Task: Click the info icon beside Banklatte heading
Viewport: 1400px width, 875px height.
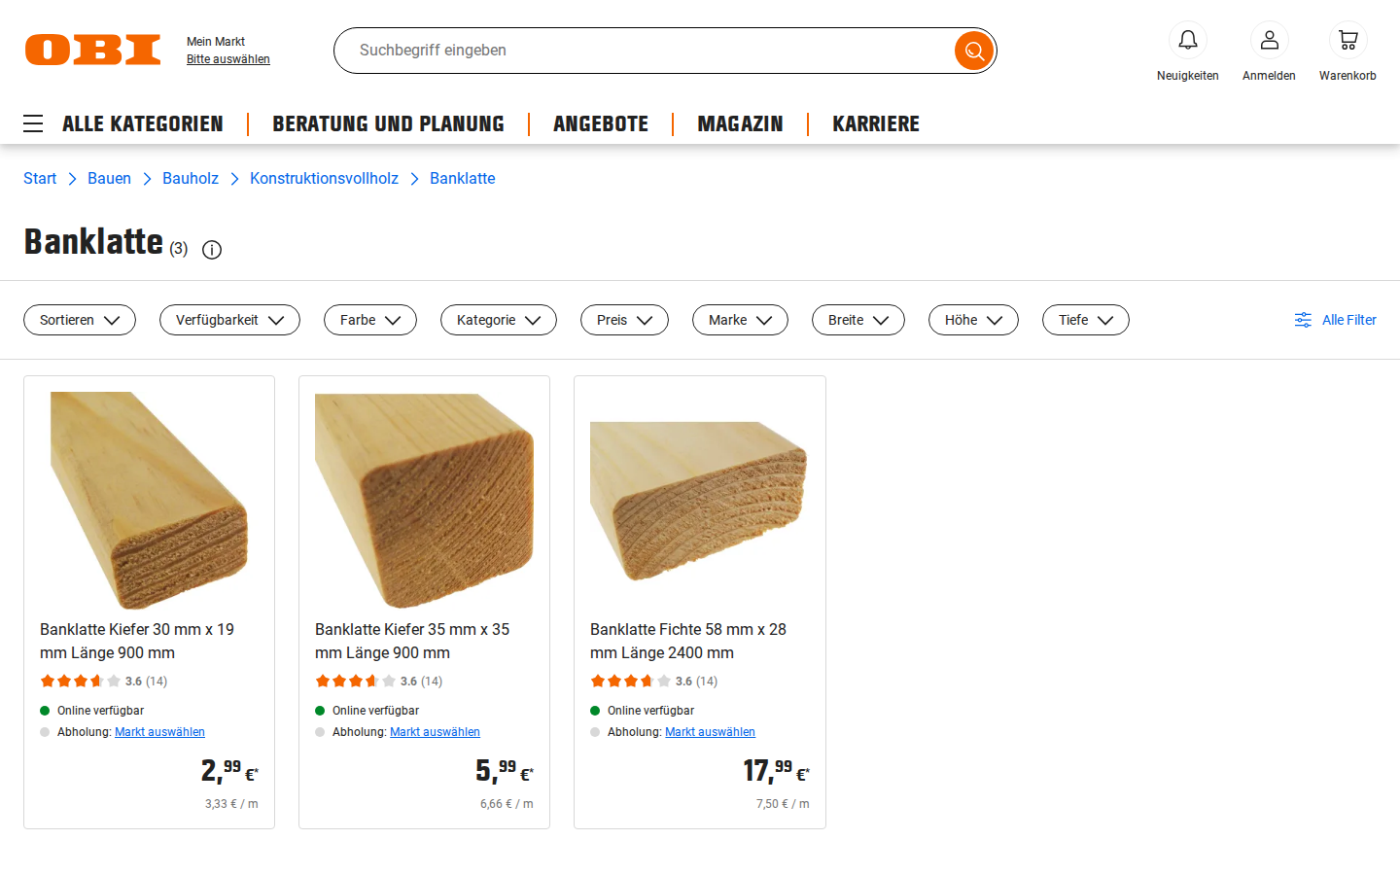Action: click(x=212, y=250)
